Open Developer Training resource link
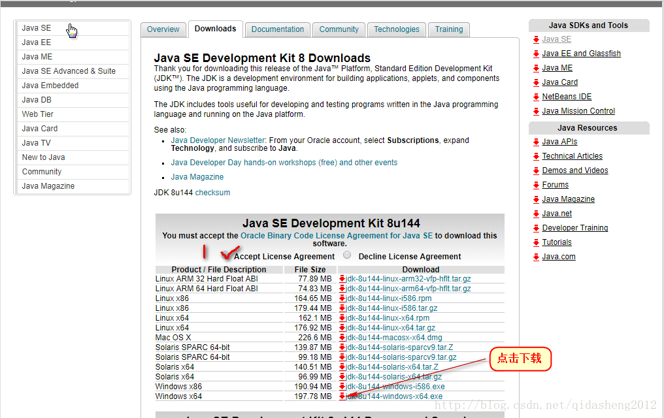The width and height of the screenshot is (664, 418). [575, 228]
